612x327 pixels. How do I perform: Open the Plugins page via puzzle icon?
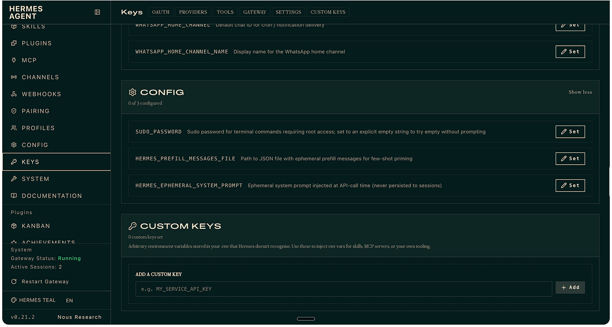(14, 43)
